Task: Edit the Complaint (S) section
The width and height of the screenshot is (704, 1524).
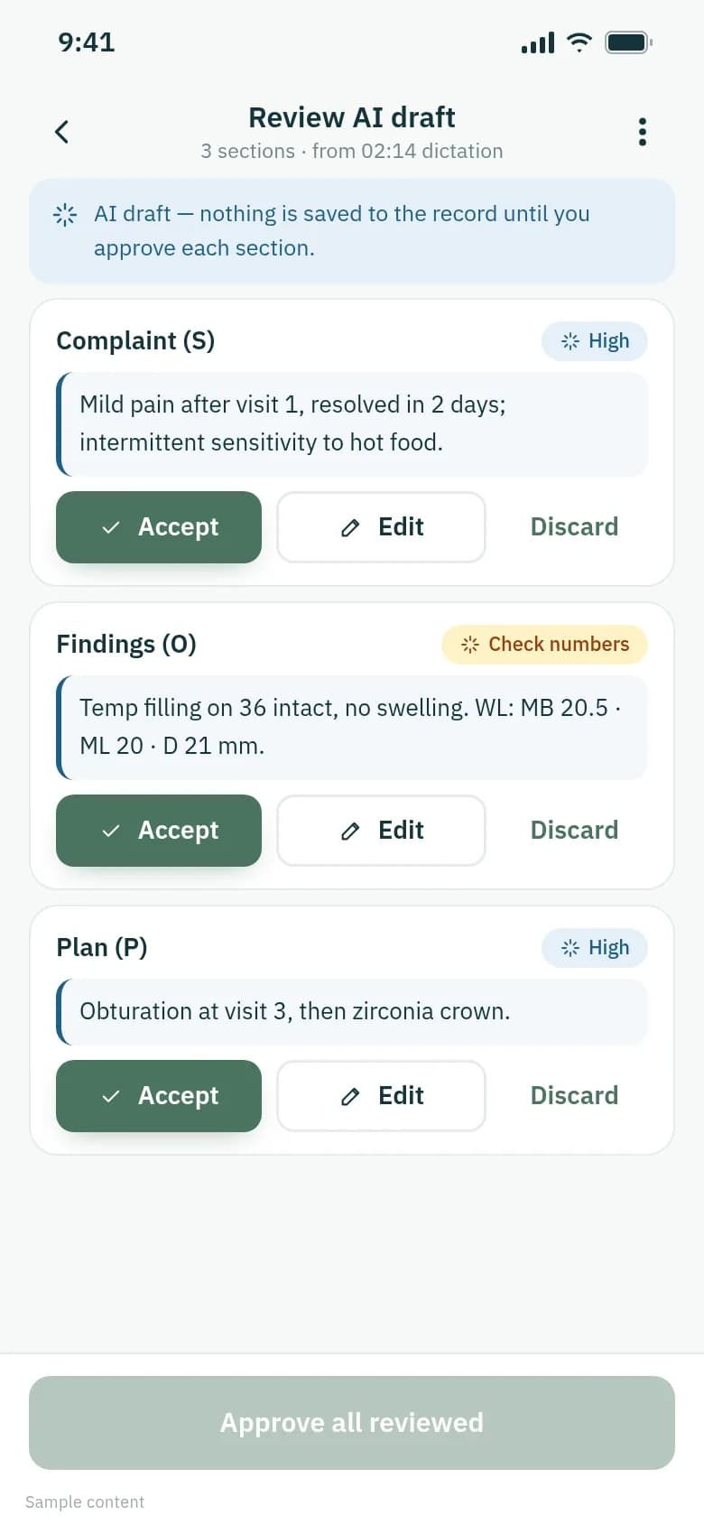Action: click(x=381, y=527)
